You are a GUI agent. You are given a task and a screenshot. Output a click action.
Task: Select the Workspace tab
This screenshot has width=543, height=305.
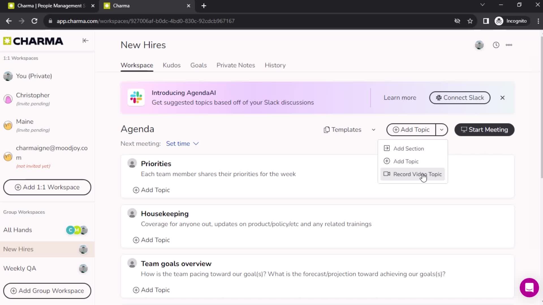(137, 65)
